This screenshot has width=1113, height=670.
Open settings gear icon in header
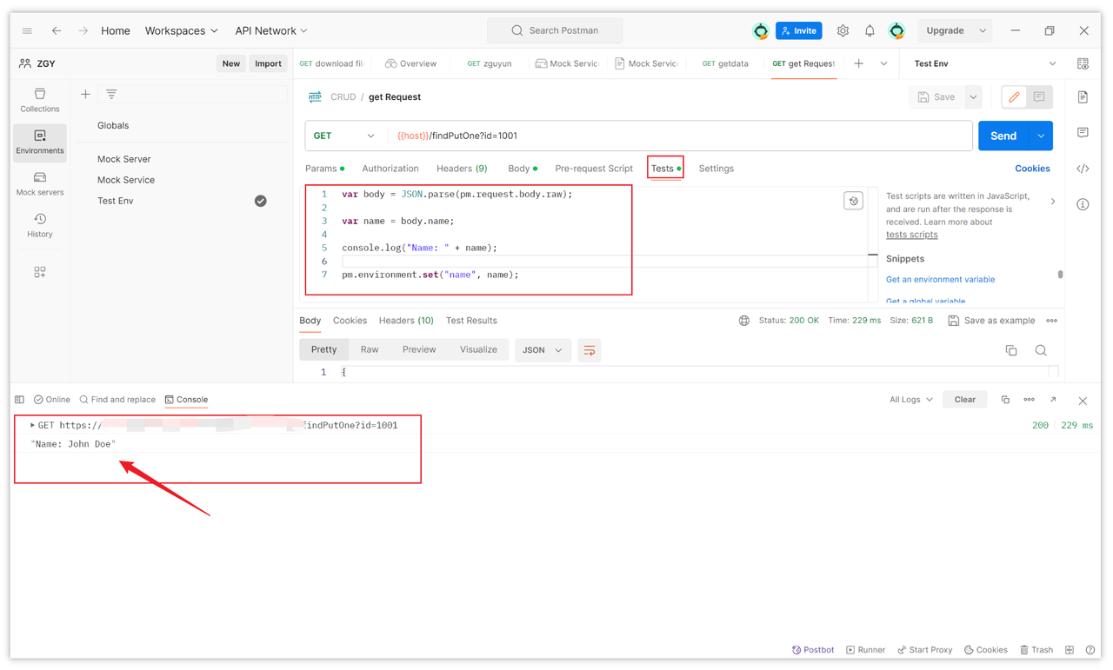[843, 30]
